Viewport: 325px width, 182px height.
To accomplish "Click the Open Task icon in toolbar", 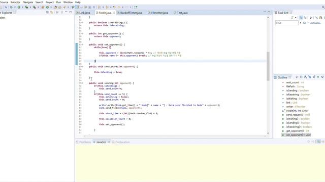I will click(60, 7).
